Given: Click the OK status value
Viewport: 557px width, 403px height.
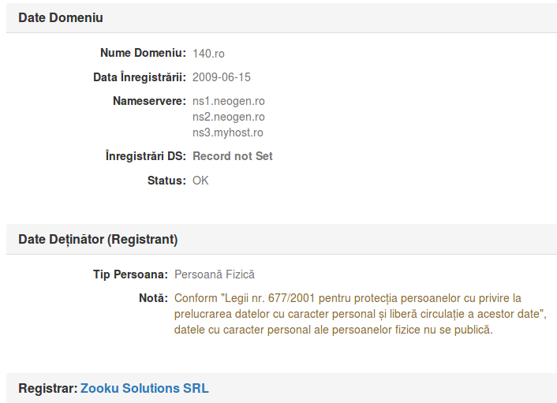Looking at the screenshot, I should tap(200, 181).
